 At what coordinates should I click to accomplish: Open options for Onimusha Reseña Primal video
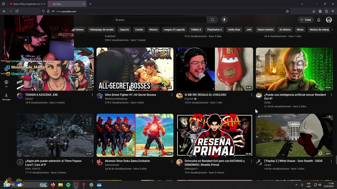click(251, 161)
